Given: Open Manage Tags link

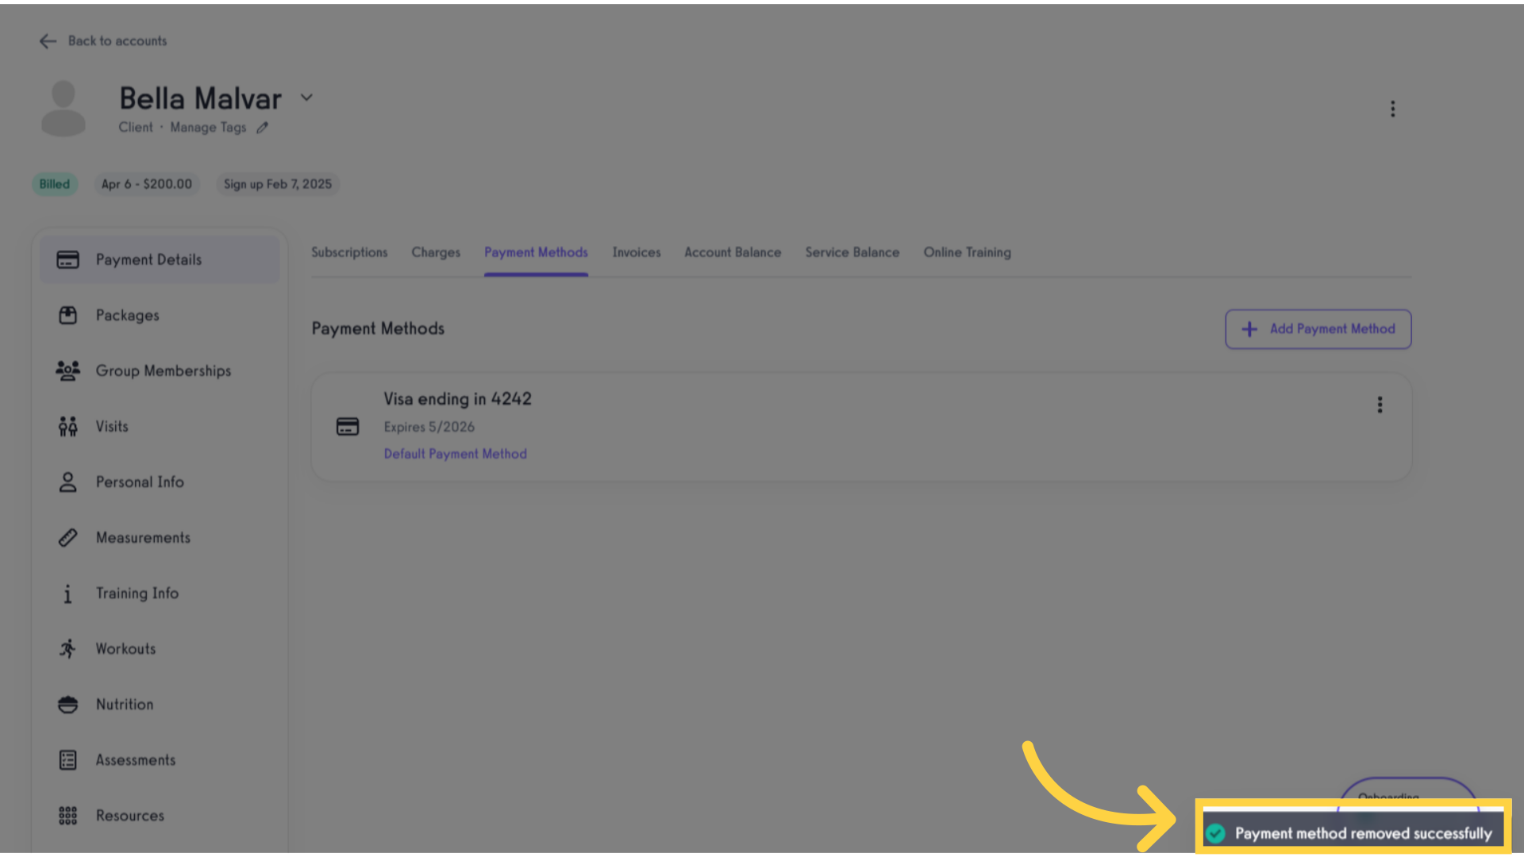Looking at the screenshot, I should (208, 127).
